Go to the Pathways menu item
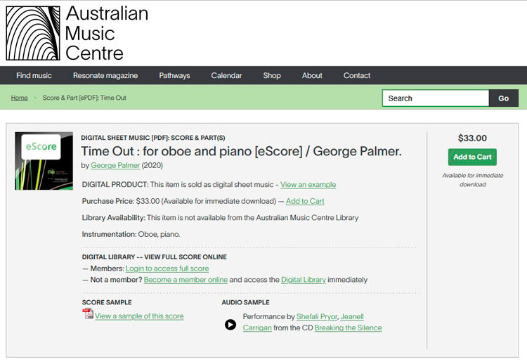Screen dimensions: 527x362 [174, 76]
